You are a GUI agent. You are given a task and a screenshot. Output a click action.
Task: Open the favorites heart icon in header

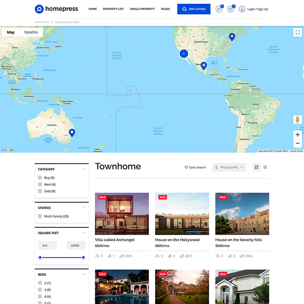point(230,9)
